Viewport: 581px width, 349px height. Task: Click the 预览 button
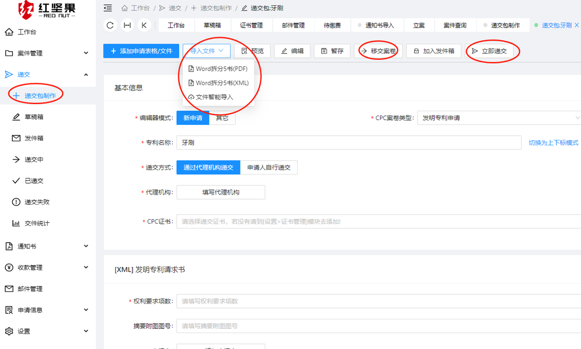click(252, 51)
